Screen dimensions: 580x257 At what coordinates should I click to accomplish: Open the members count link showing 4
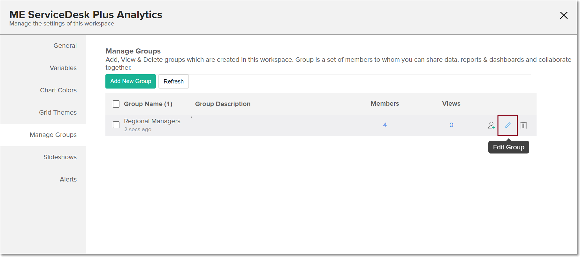point(385,125)
